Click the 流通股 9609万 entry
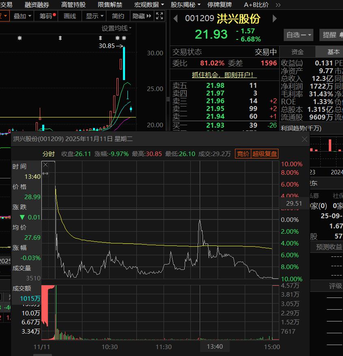 tap(307, 117)
